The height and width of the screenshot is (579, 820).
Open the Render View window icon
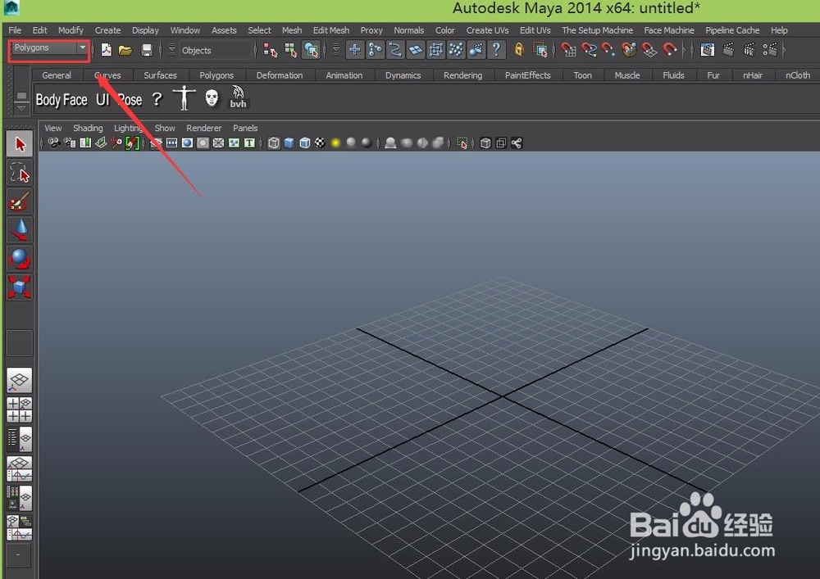[707, 50]
